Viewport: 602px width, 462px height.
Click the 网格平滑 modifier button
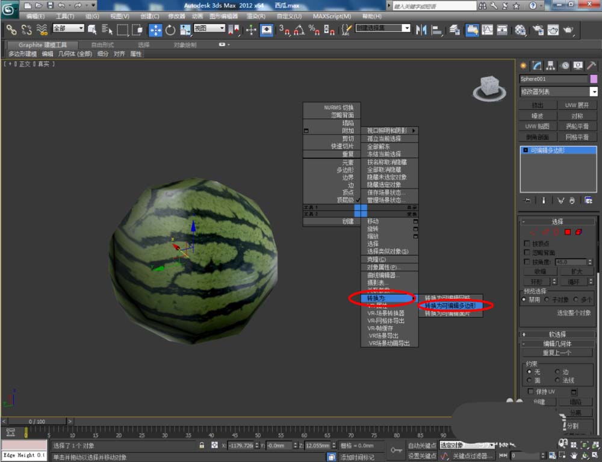pyautogui.click(x=577, y=137)
